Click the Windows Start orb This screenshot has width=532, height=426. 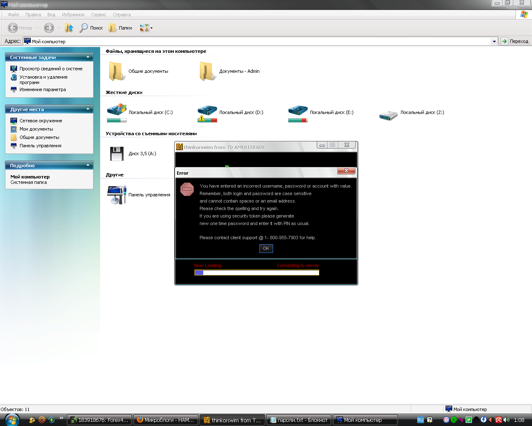click(x=12, y=419)
